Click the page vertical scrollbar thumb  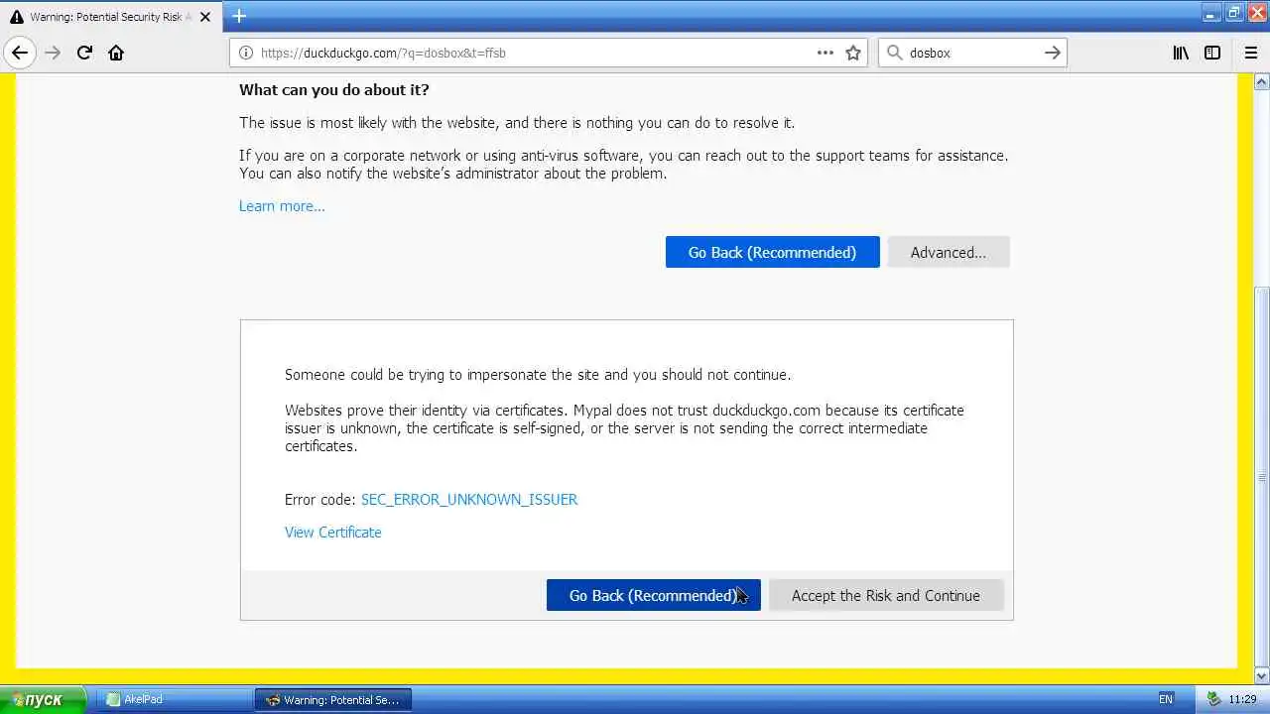tap(1261, 476)
